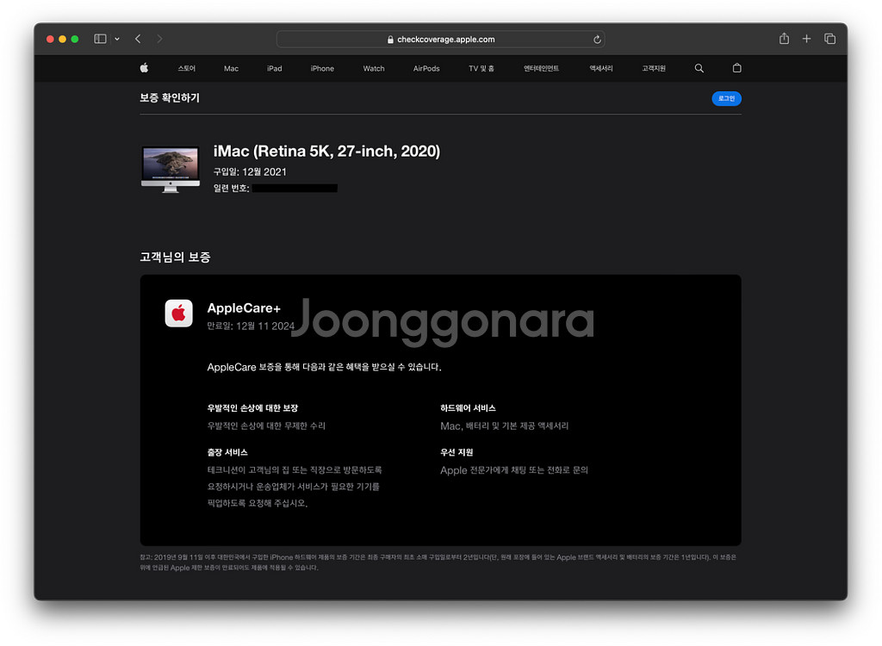Go back with the Safari back arrow
882x646 pixels.
[138, 39]
